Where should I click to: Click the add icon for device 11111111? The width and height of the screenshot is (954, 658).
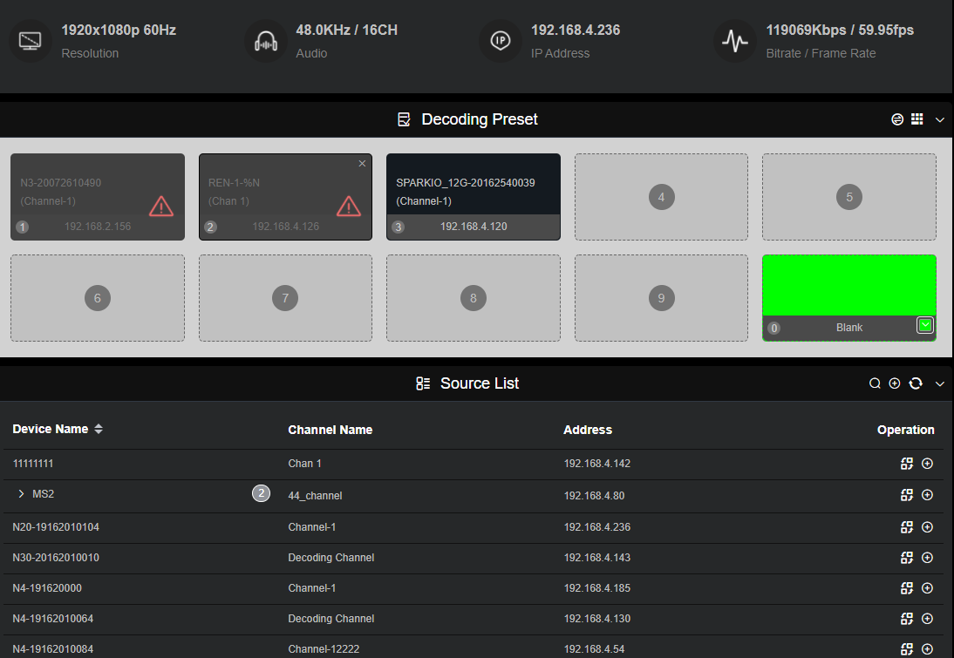[x=927, y=464]
